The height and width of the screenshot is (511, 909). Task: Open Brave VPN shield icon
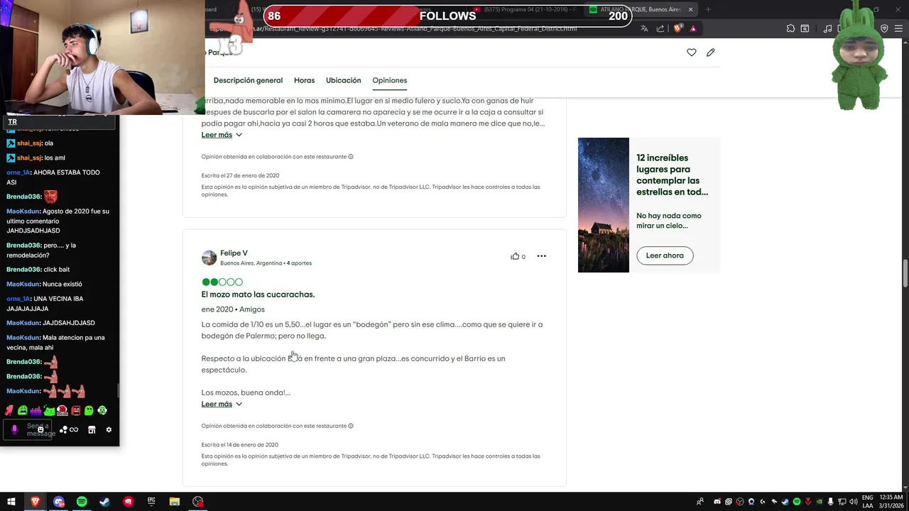point(884,28)
